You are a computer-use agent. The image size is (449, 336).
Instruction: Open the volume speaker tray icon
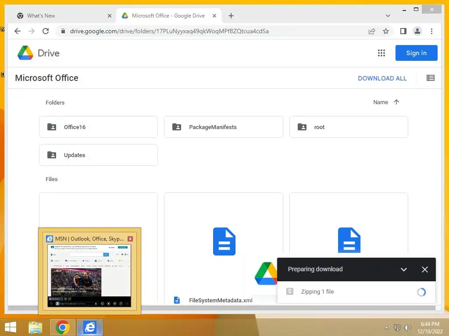coord(407,328)
